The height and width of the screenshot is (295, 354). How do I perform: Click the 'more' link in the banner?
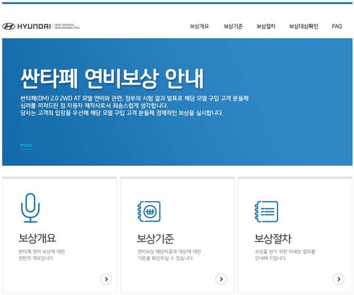pos(26,145)
